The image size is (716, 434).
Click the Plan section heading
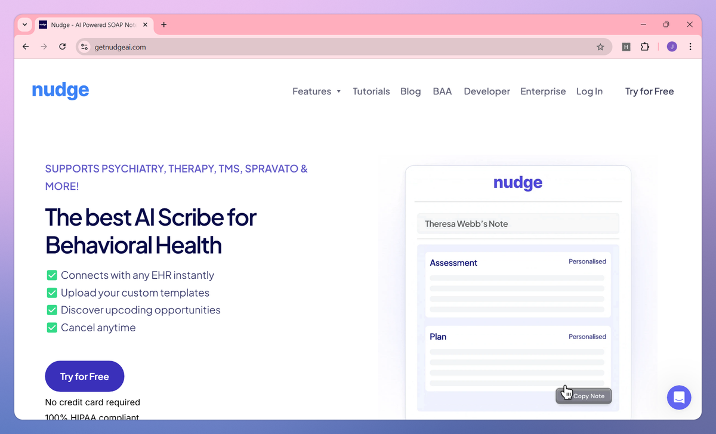coord(438,337)
